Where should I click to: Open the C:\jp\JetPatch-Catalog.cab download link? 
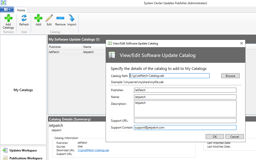tap(93, 150)
